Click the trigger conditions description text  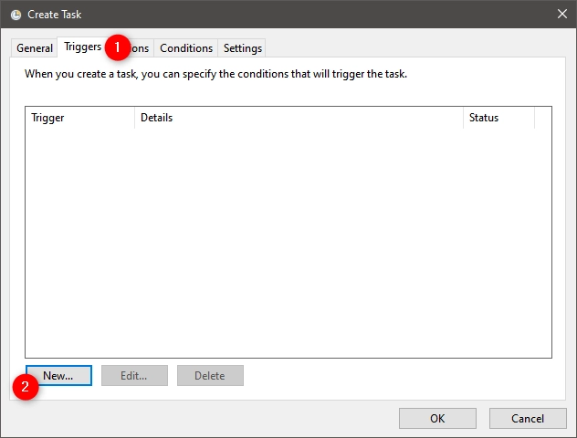(x=215, y=74)
